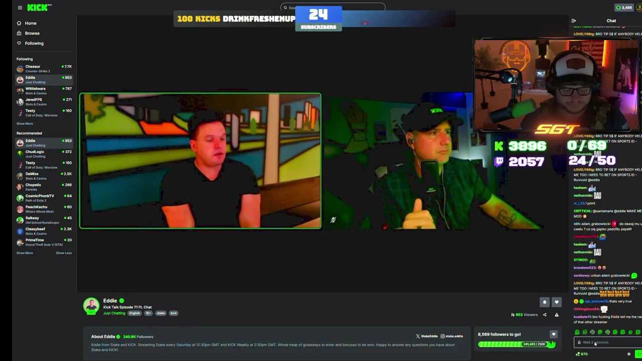
Task: Click the share icon next to viewers
Action: tap(545, 315)
